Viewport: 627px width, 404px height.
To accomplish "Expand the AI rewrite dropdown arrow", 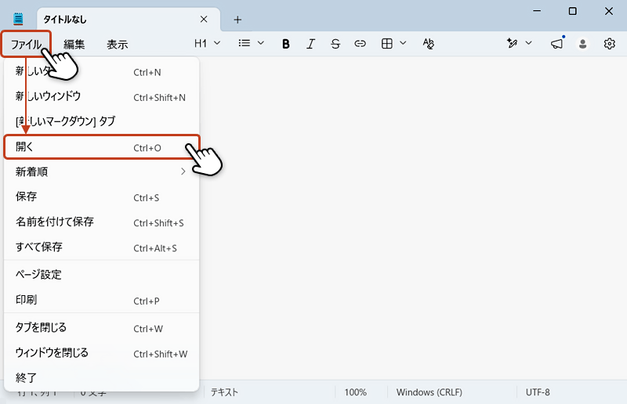I will tap(528, 43).
